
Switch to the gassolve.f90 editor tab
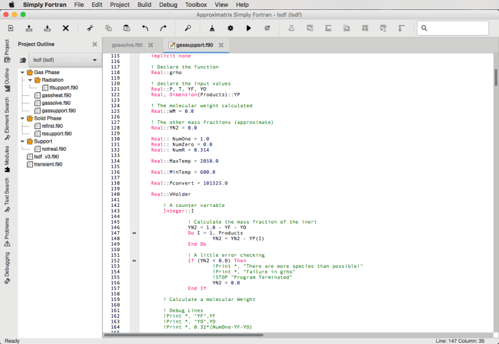click(127, 45)
